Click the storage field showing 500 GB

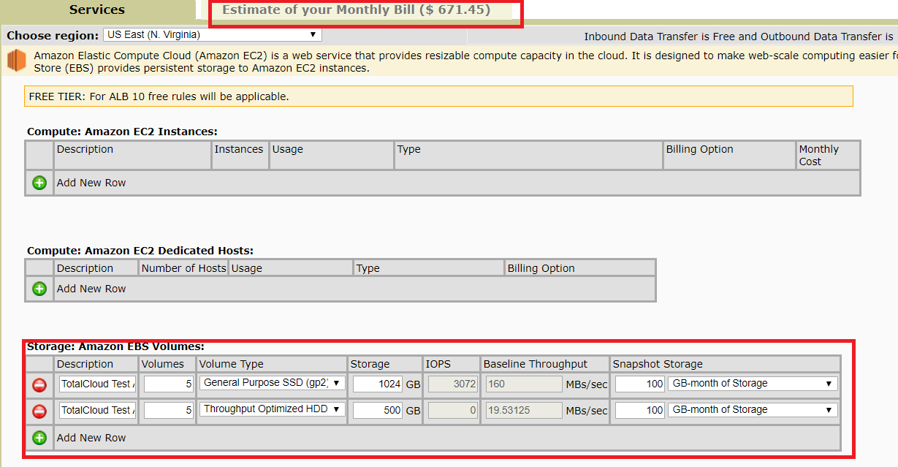[x=377, y=411]
